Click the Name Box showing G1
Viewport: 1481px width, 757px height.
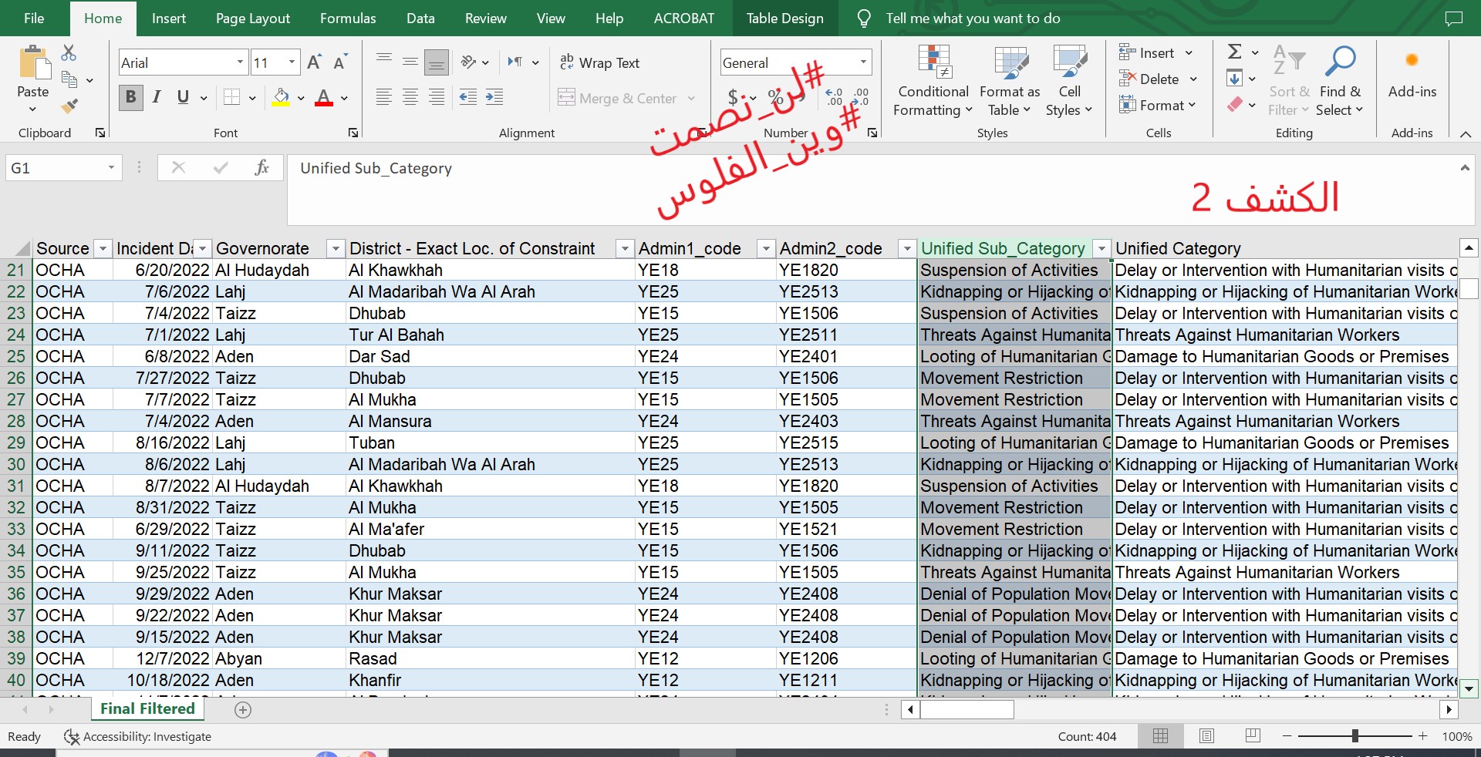[54, 167]
